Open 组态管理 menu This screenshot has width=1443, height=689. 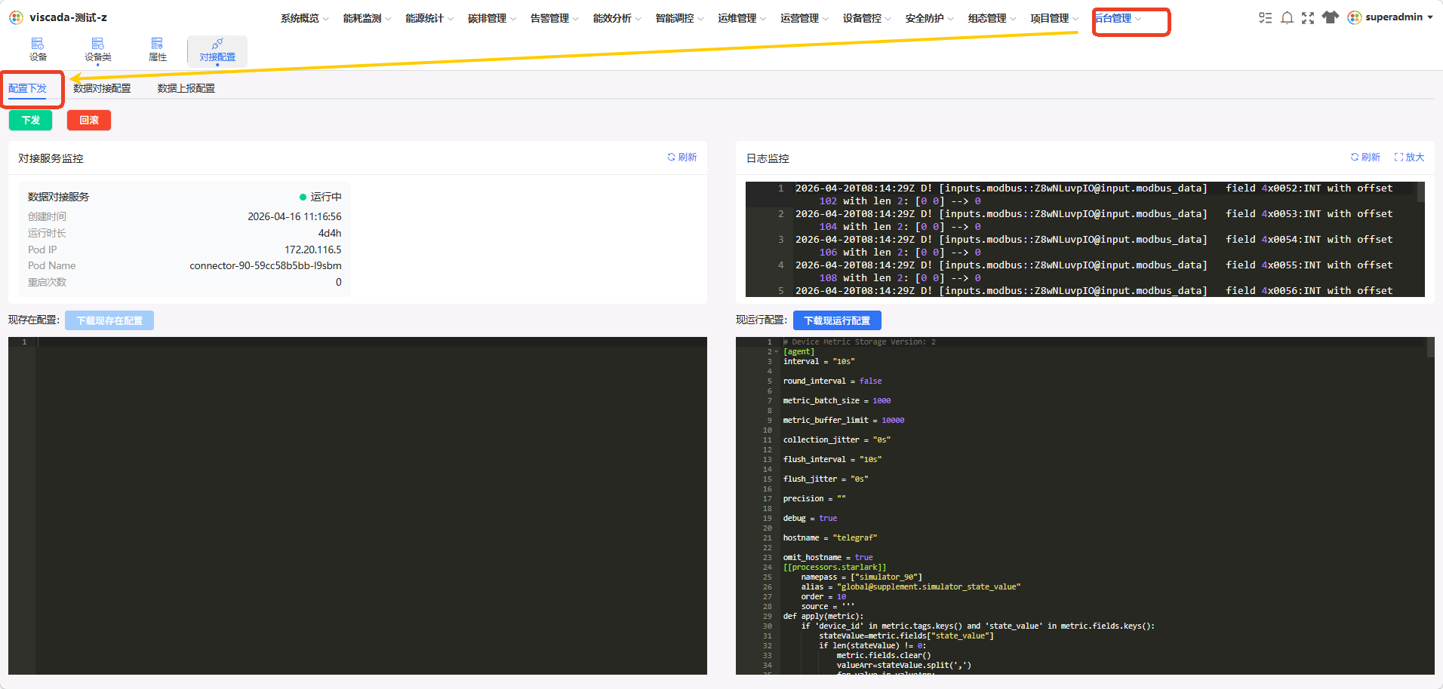992,18
